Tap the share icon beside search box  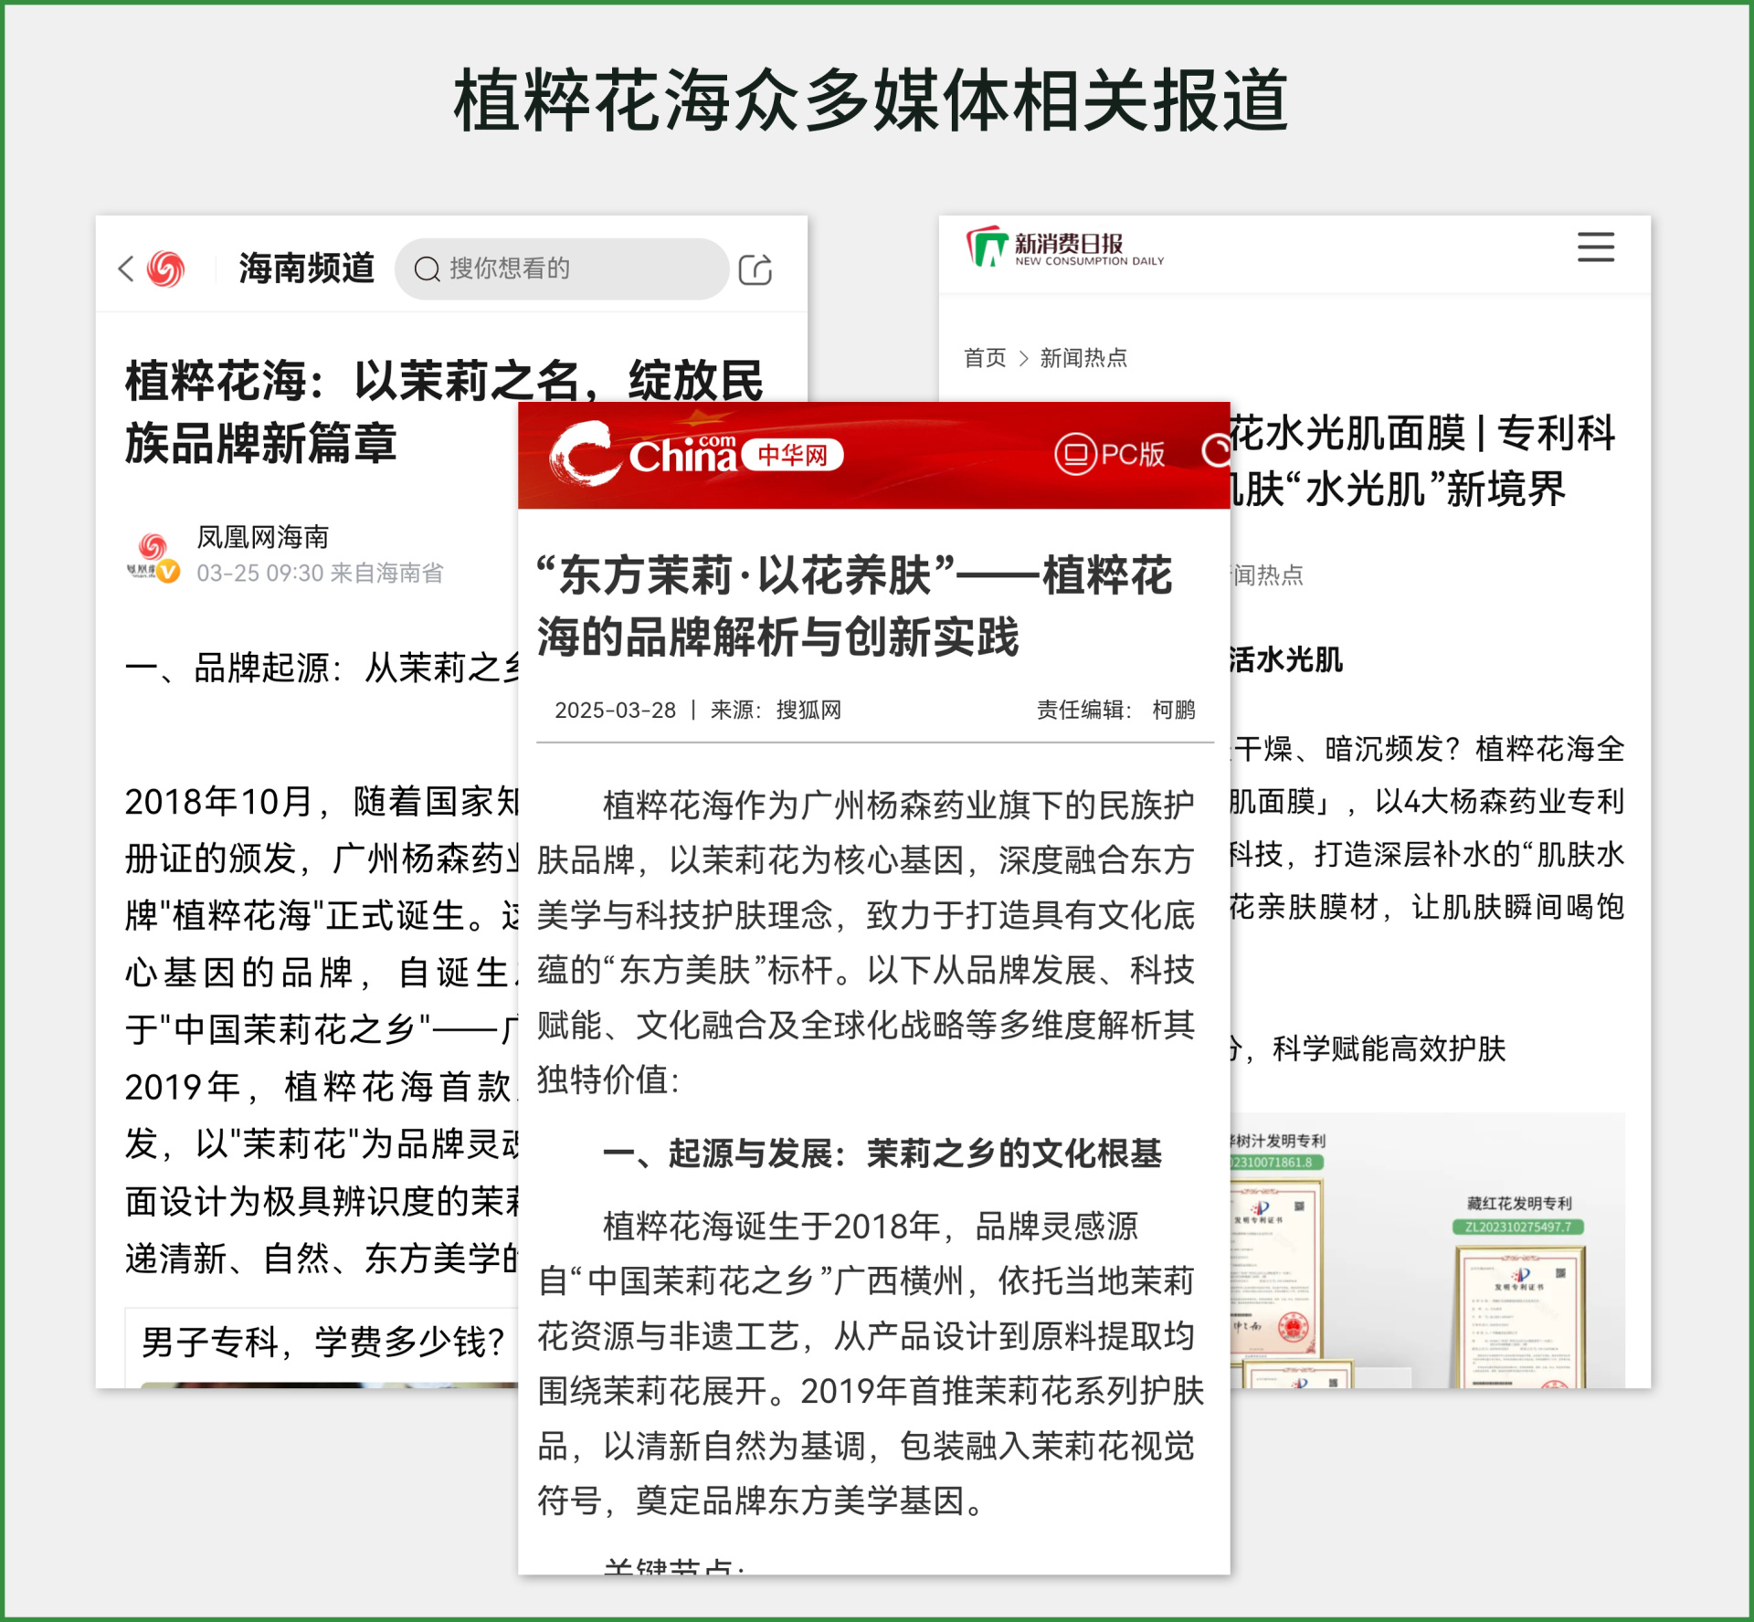[755, 269]
